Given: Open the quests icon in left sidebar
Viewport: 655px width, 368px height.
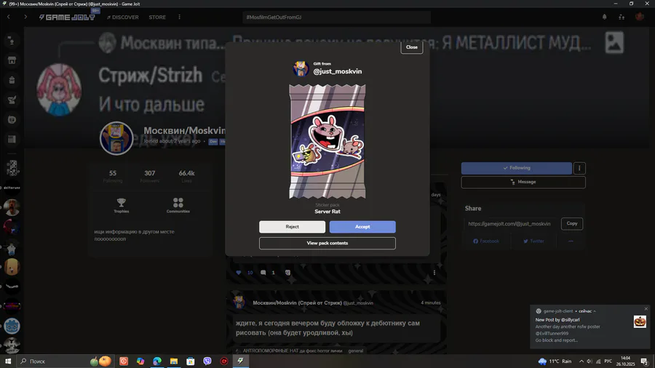Looking at the screenshot, I should pyautogui.click(x=12, y=100).
